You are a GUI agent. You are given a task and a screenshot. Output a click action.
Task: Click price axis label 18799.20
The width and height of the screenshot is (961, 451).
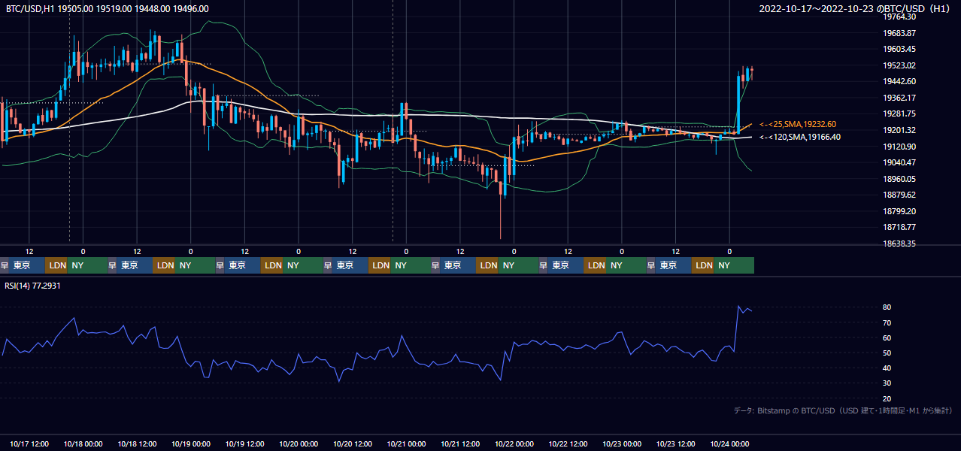tap(899, 211)
